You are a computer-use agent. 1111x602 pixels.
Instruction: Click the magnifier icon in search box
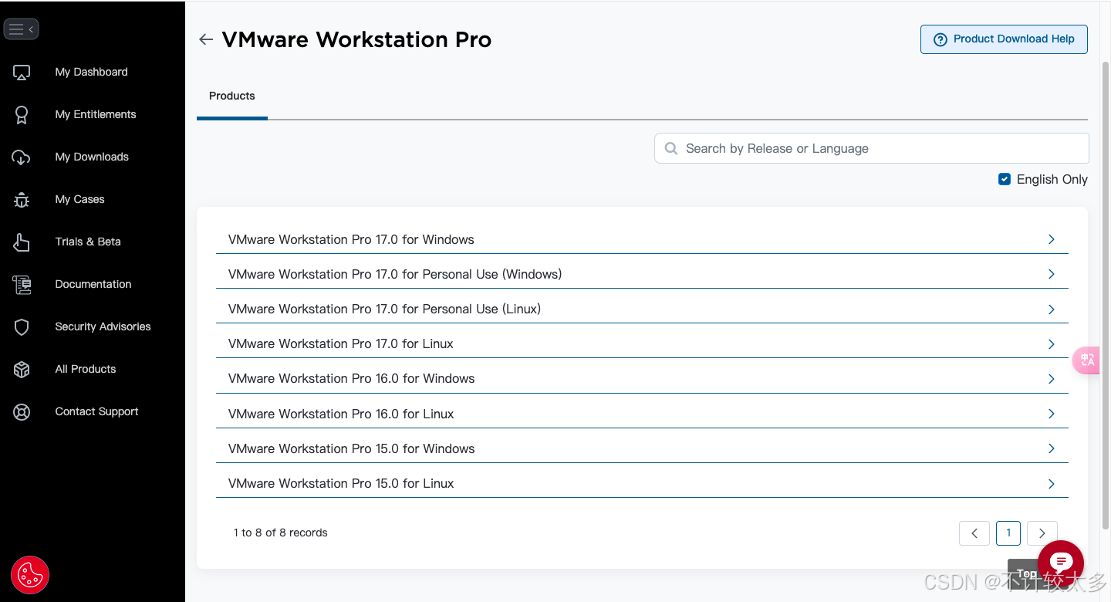coord(671,148)
